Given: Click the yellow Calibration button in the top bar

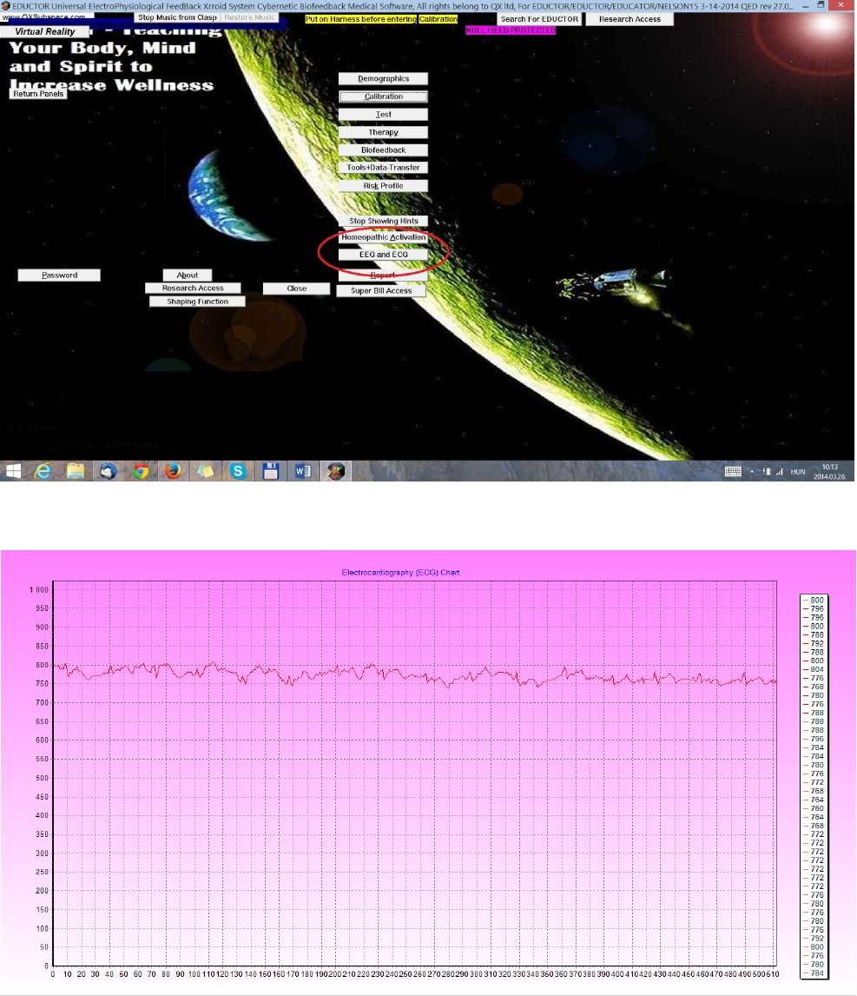Looking at the screenshot, I should pyautogui.click(x=438, y=19).
